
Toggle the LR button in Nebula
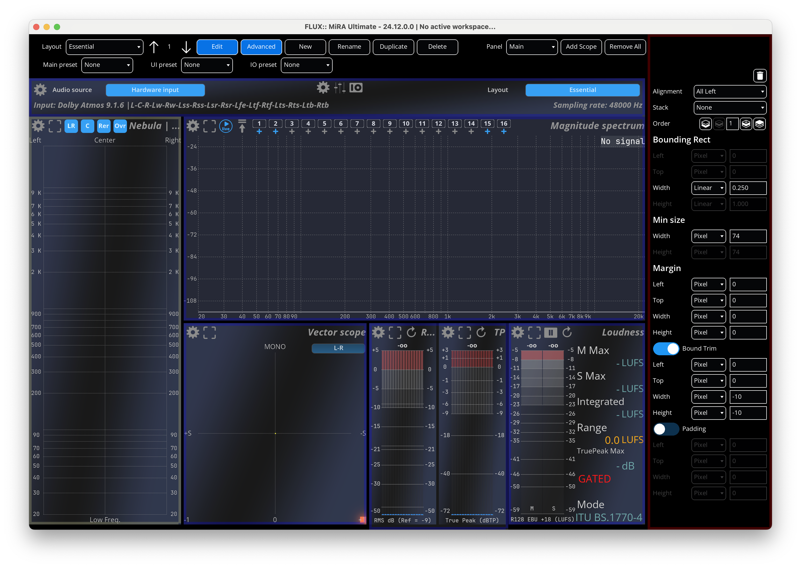pos(71,126)
